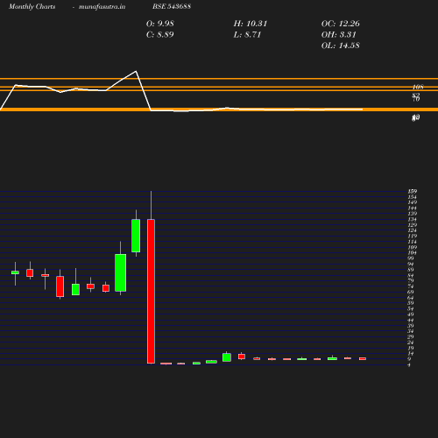
Task: Select the 'BSE 543688' symbol label
Action: pos(172,6)
